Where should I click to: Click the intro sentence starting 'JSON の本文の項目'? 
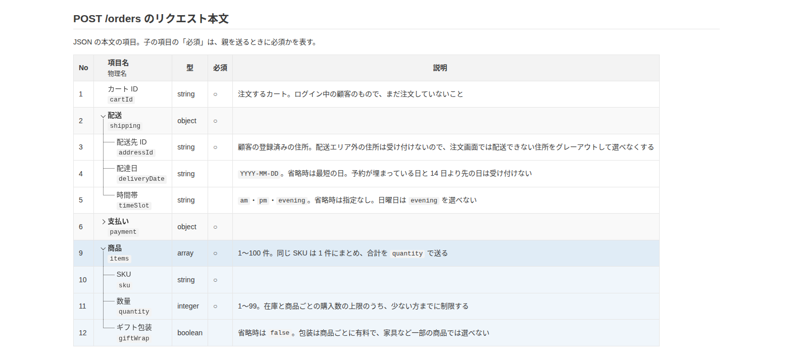click(196, 42)
